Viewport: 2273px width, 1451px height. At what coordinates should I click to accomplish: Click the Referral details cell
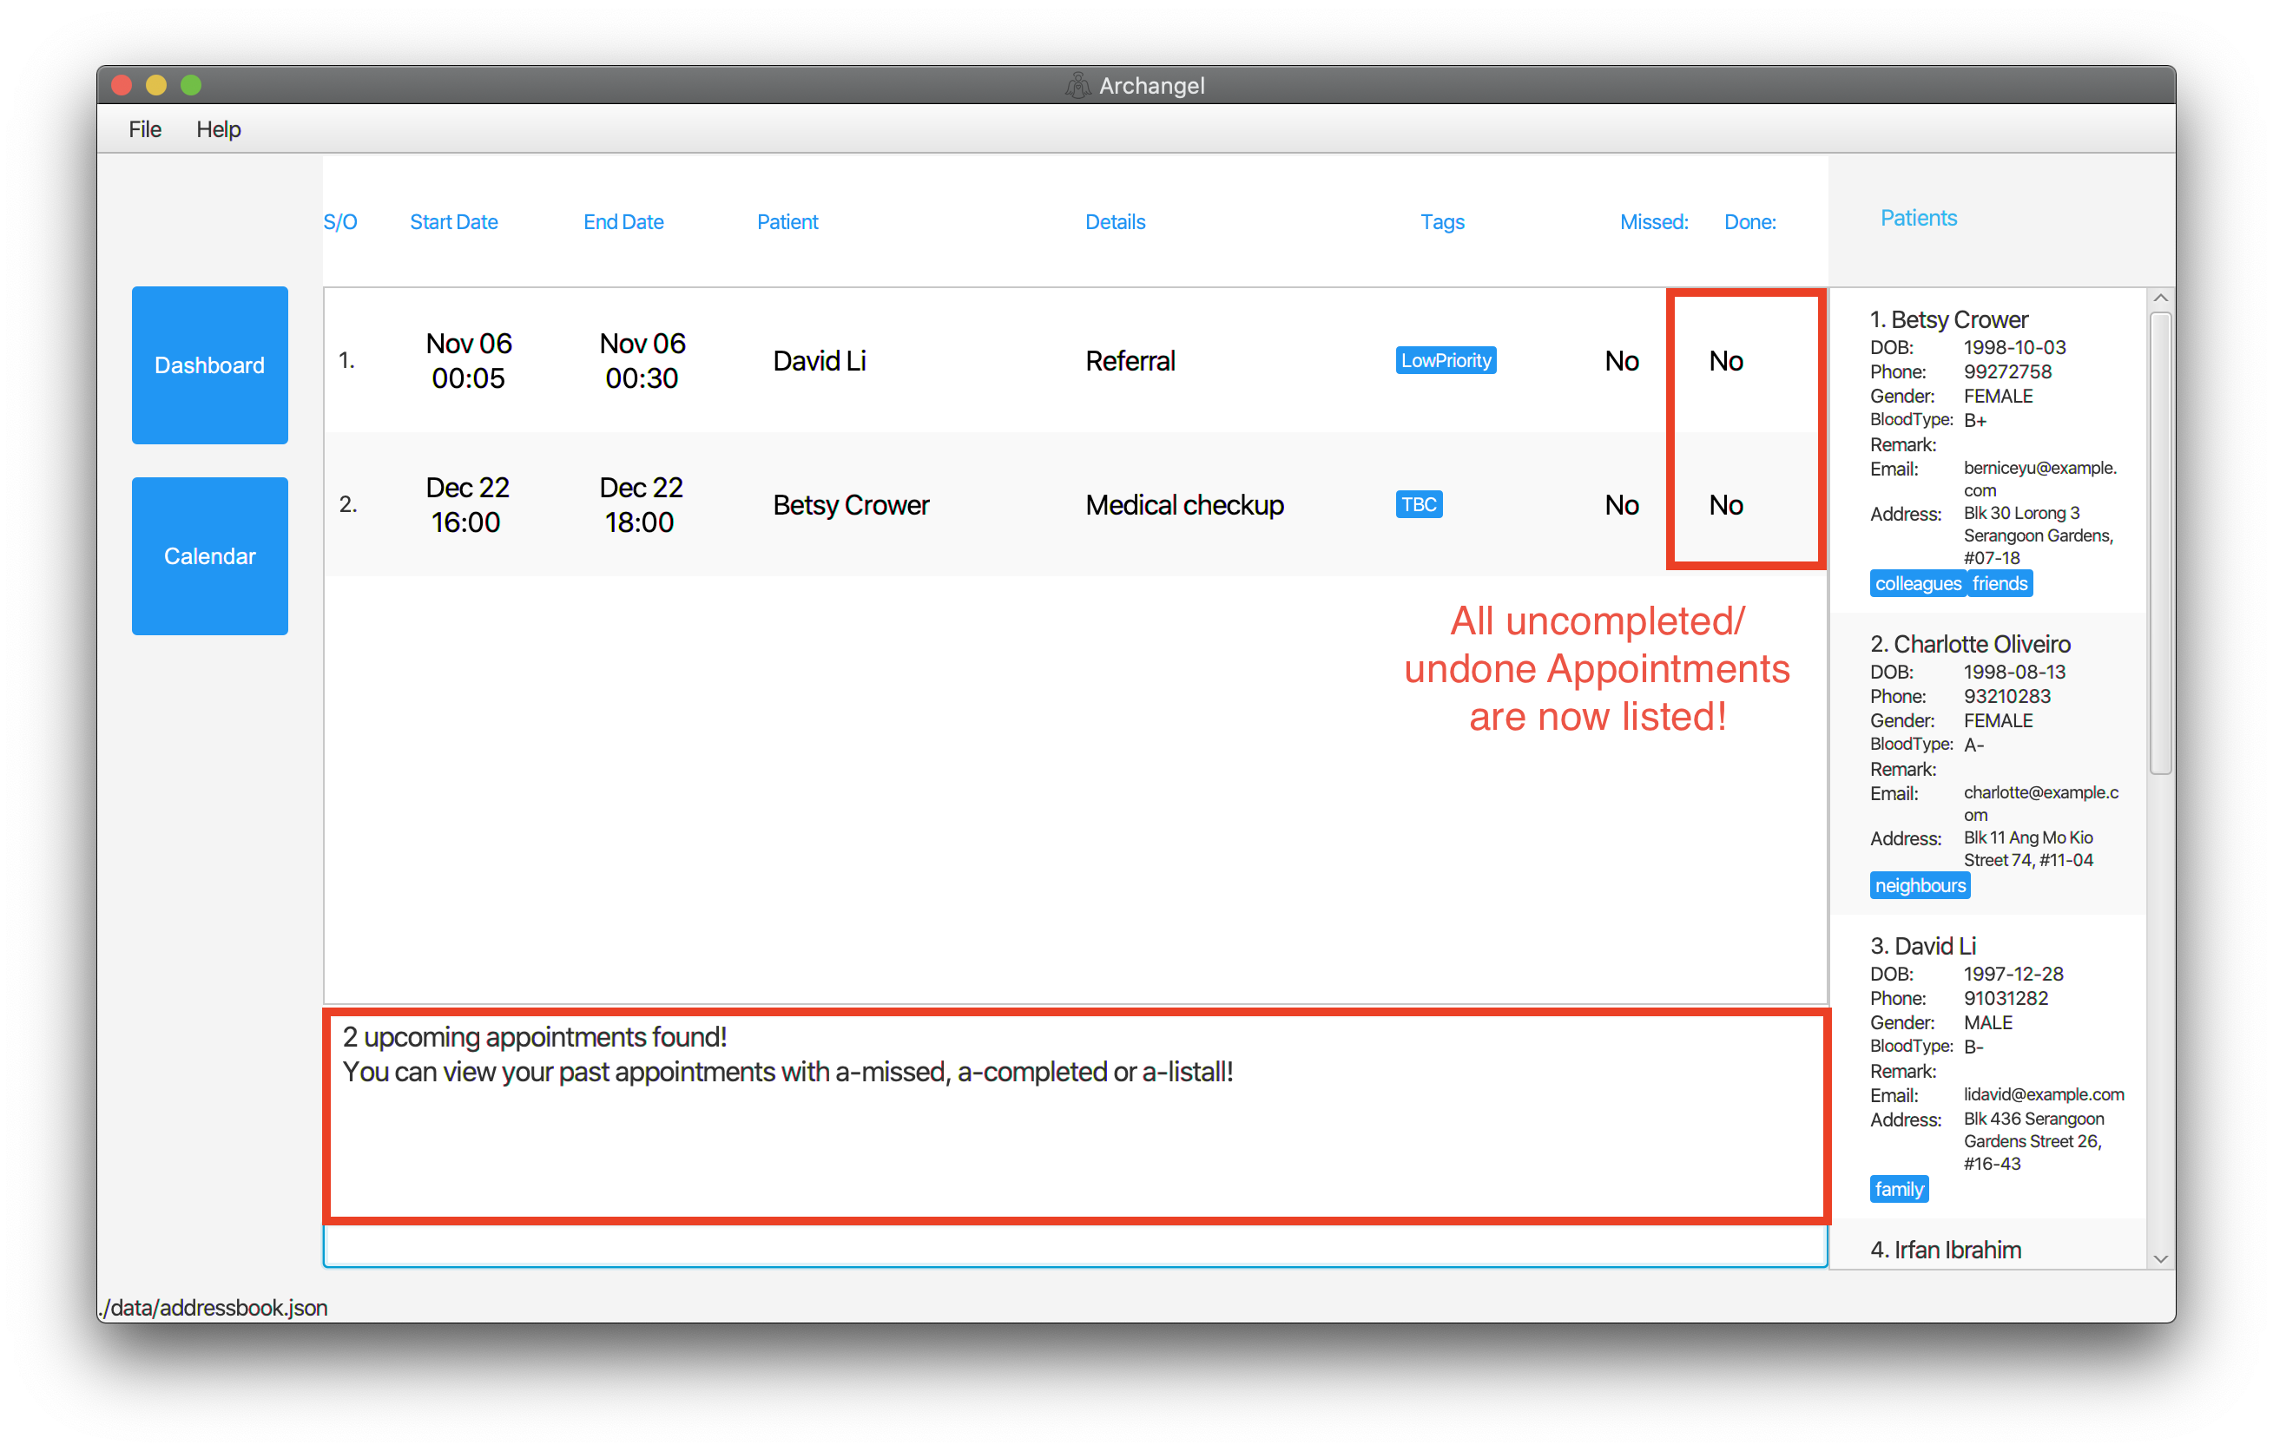click(1130, 360)
